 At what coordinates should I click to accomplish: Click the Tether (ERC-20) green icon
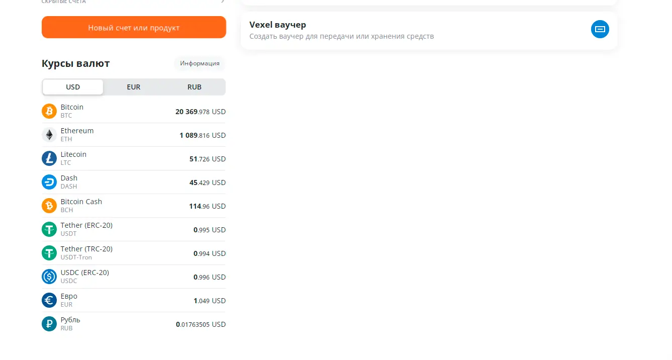point(49,229)
